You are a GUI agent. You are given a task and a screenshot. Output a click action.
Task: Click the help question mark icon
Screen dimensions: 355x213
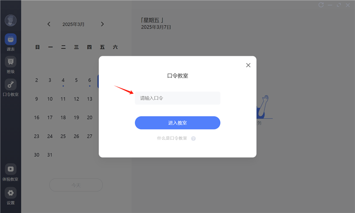tap(193, 138)
